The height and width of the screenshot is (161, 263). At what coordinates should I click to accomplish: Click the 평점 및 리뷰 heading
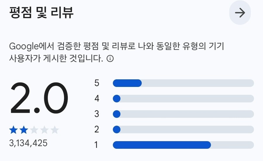(41, 13)
